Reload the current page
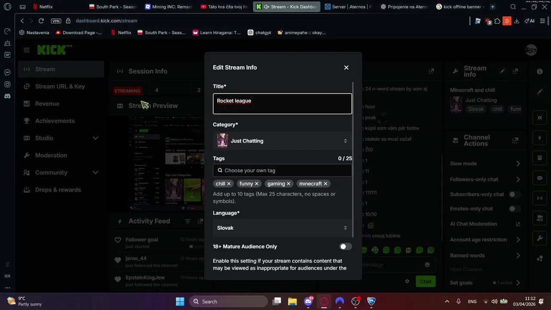The width and height of the screenshot is (551, 310). (x=41, y=21)
